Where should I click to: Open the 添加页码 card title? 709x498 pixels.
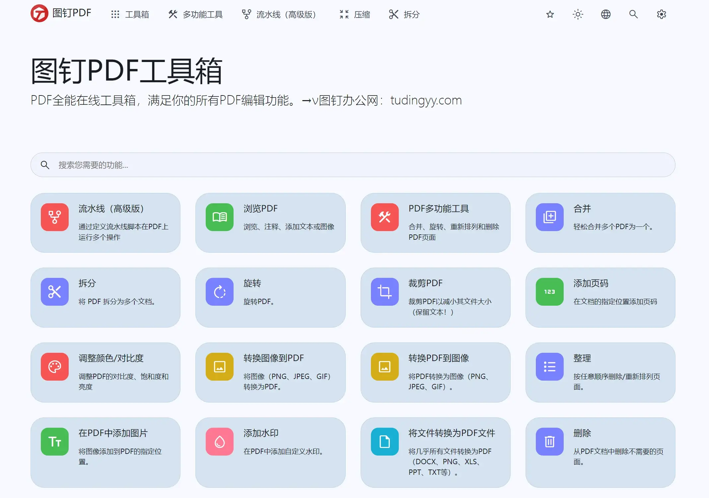[x=591, y=283]
